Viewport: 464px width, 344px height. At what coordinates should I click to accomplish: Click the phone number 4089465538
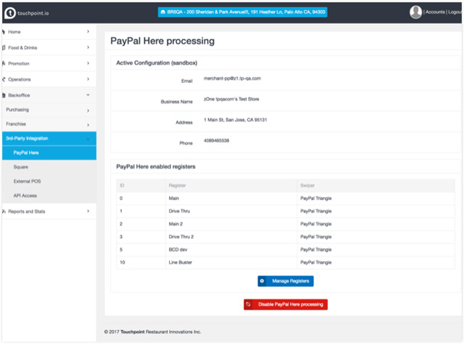[217, 141]
